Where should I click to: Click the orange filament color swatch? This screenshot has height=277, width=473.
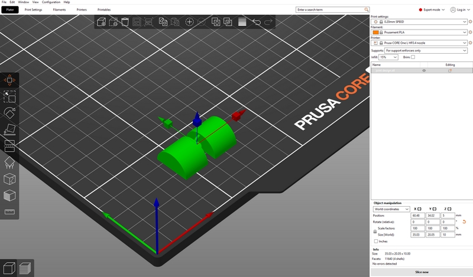(375, 32)
